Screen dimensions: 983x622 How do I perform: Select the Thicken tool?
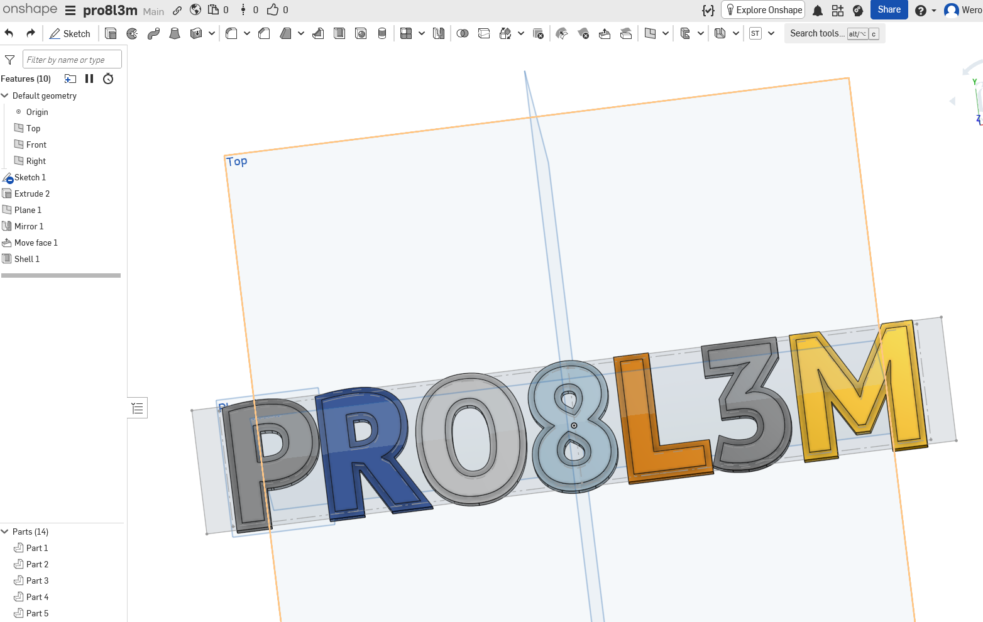[x=196, y=33]
